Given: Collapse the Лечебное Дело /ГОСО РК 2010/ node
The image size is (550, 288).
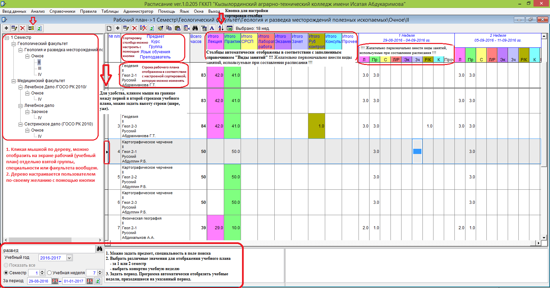Looking at the screenshot, I should pyautogui.click(x=21, y=87).
